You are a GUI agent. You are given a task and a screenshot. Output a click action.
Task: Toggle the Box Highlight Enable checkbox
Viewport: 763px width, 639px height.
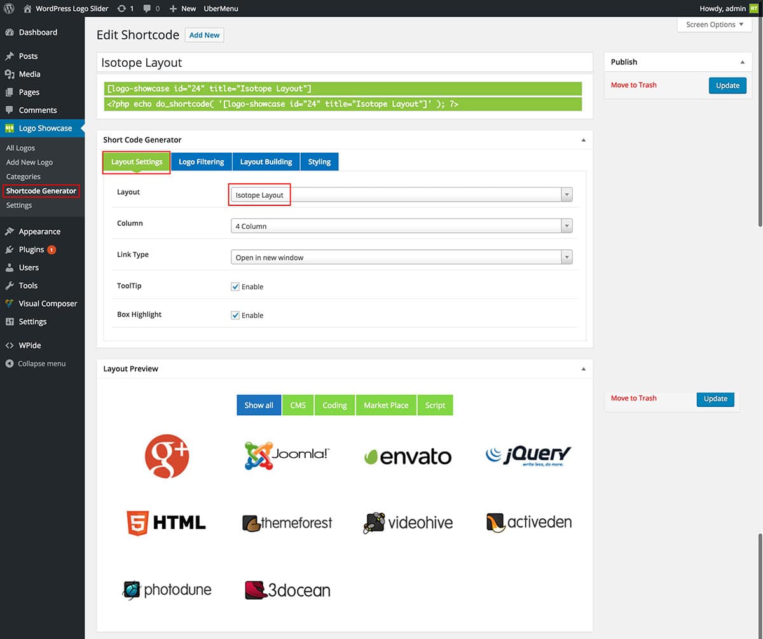pyautogui.click(x=235, y=315)
